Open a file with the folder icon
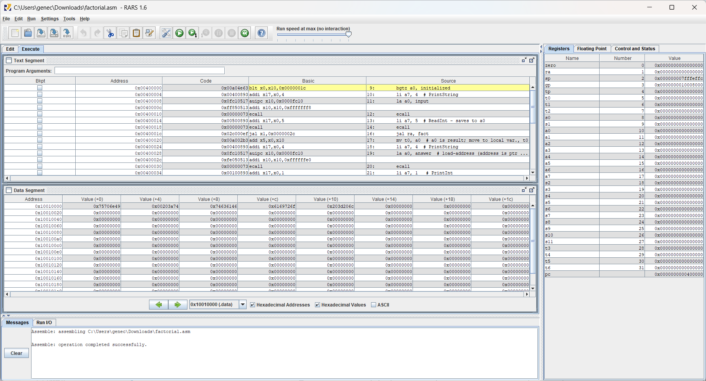706x381 pixels. tap(28, 33)
